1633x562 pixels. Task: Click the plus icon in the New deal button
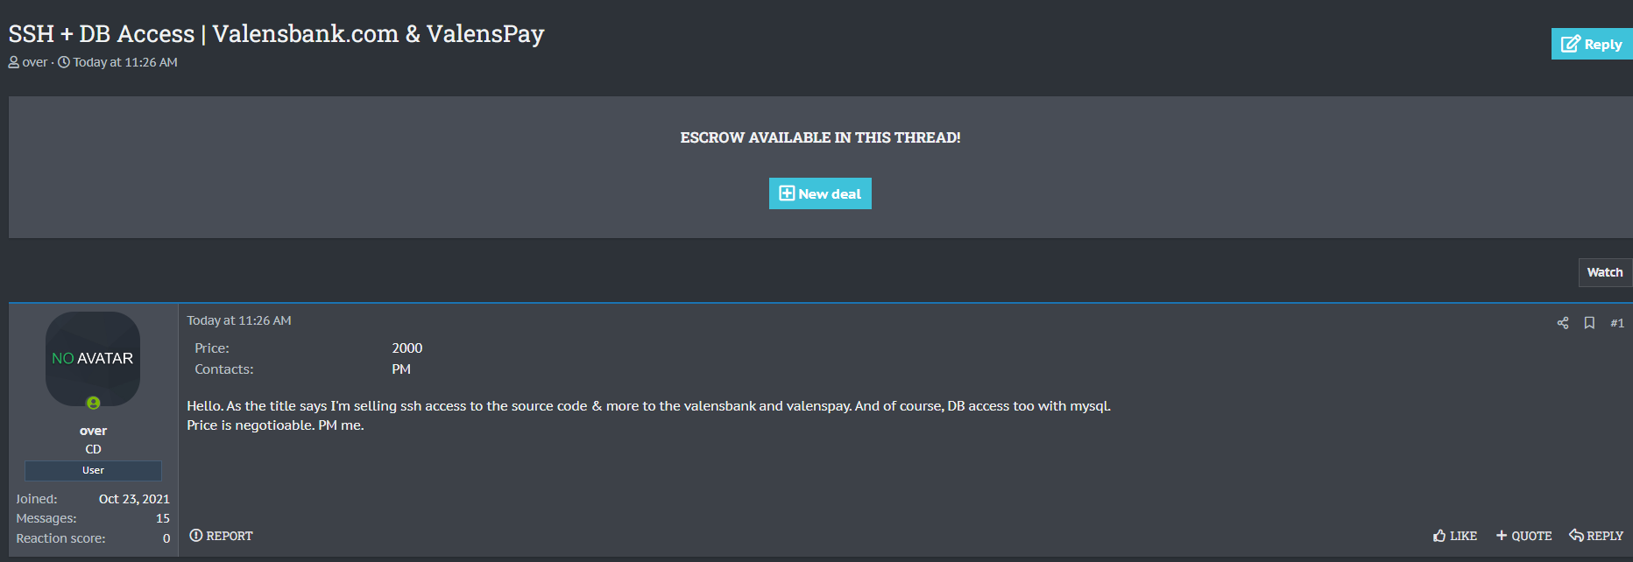[786, 193]
